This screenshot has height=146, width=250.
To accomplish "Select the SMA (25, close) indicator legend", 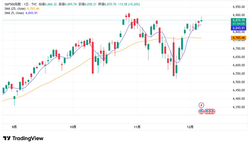I will [14, 9].
